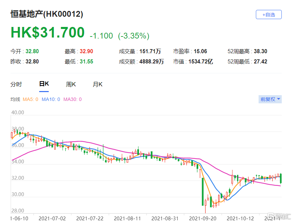The image size is (293, 222).
Task: Switch to 分时 chart tab
Action: point(16,84)
